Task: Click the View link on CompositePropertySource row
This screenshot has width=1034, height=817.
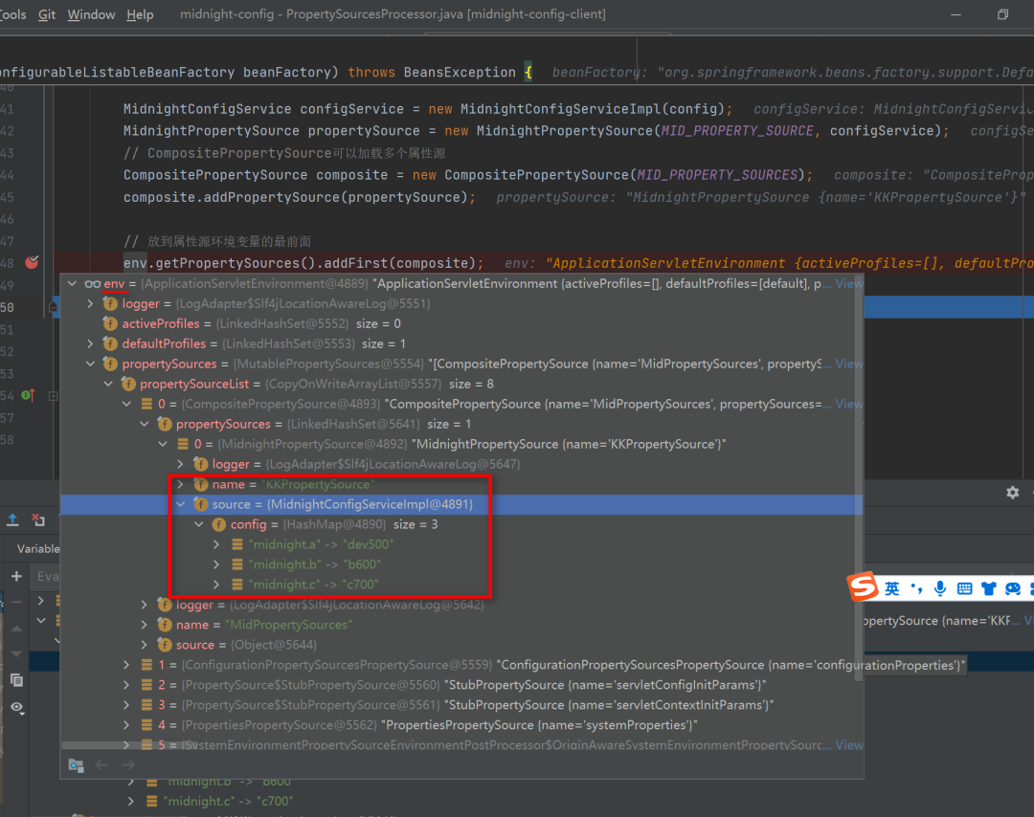Action: [848, 404]
